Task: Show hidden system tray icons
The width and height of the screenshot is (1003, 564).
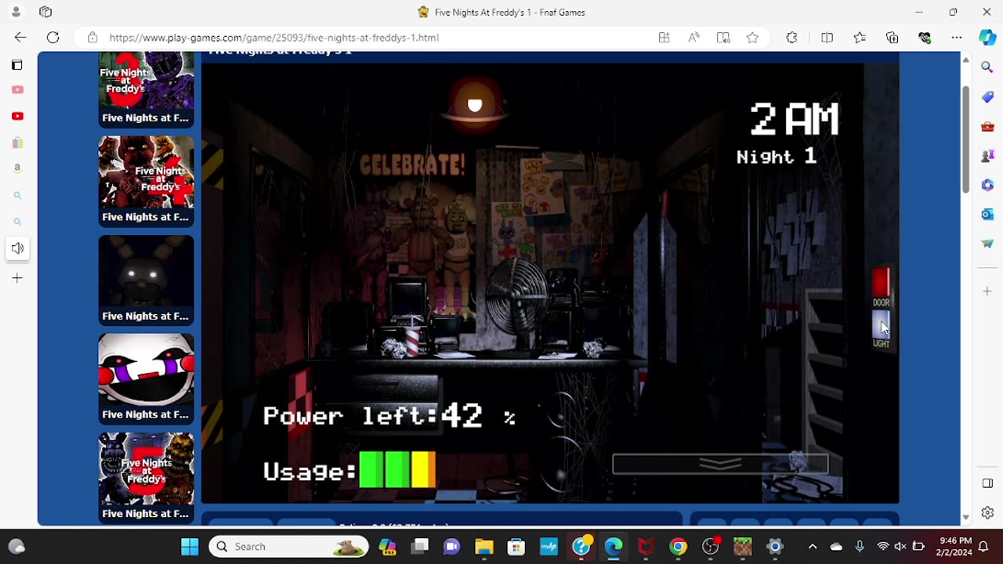Action: click(813, 547)
